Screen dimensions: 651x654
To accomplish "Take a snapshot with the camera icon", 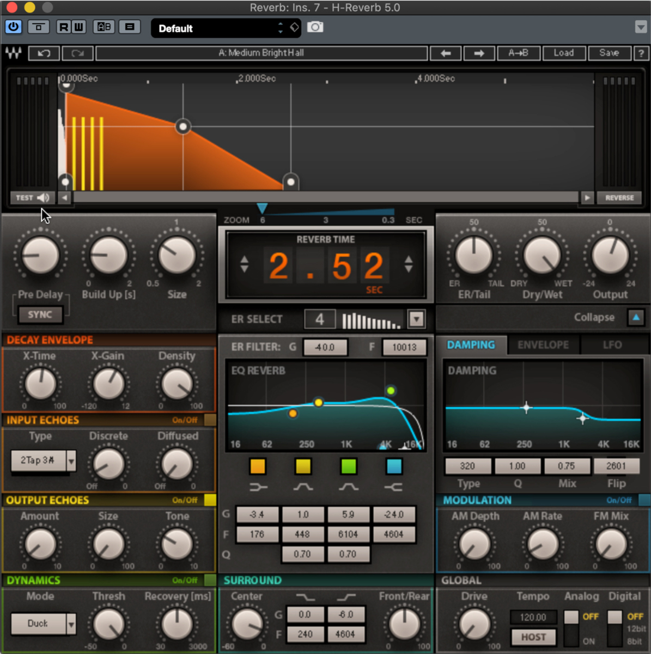I will point(315,27).
